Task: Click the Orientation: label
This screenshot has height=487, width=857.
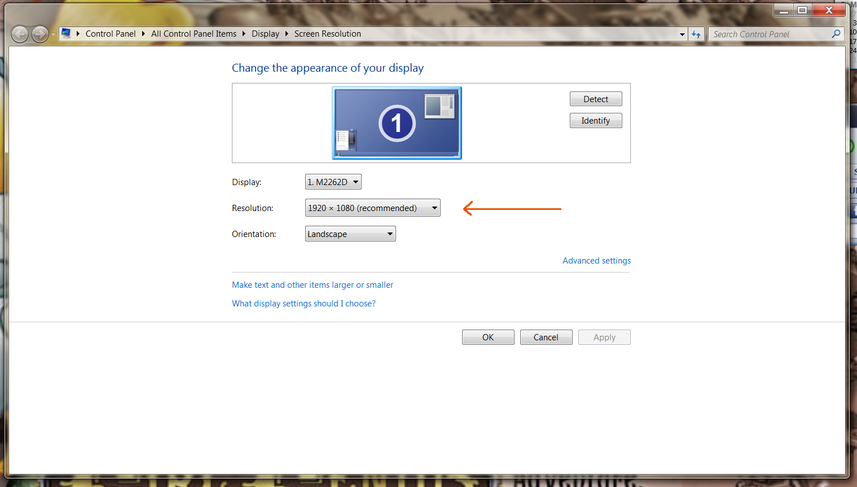Action: 254,234
